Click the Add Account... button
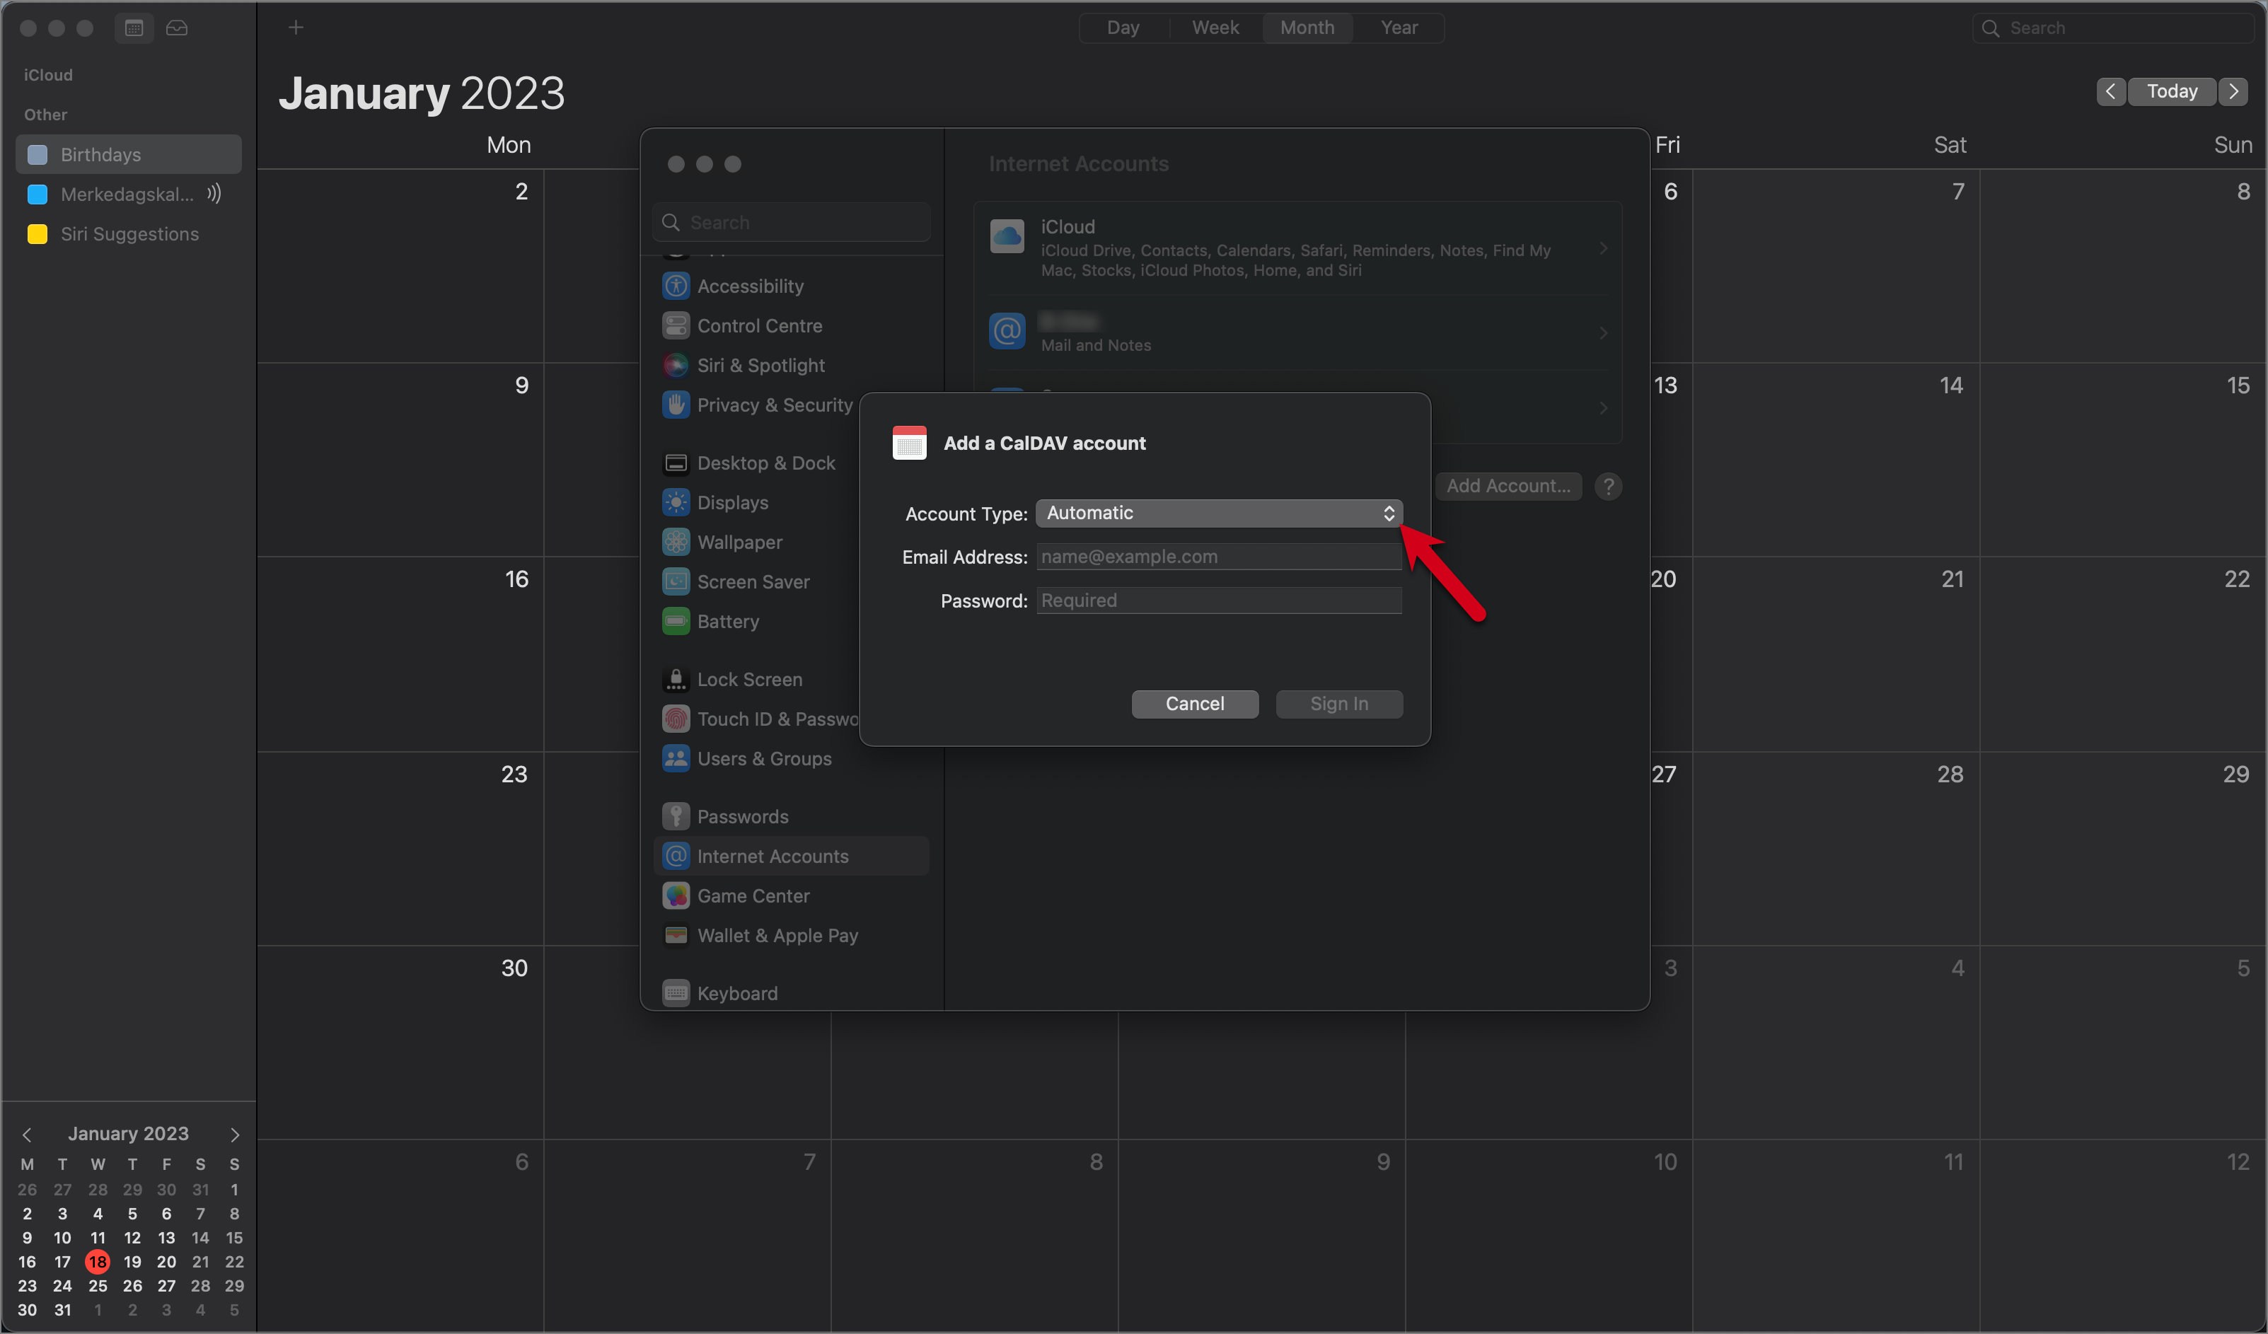 1508,486
